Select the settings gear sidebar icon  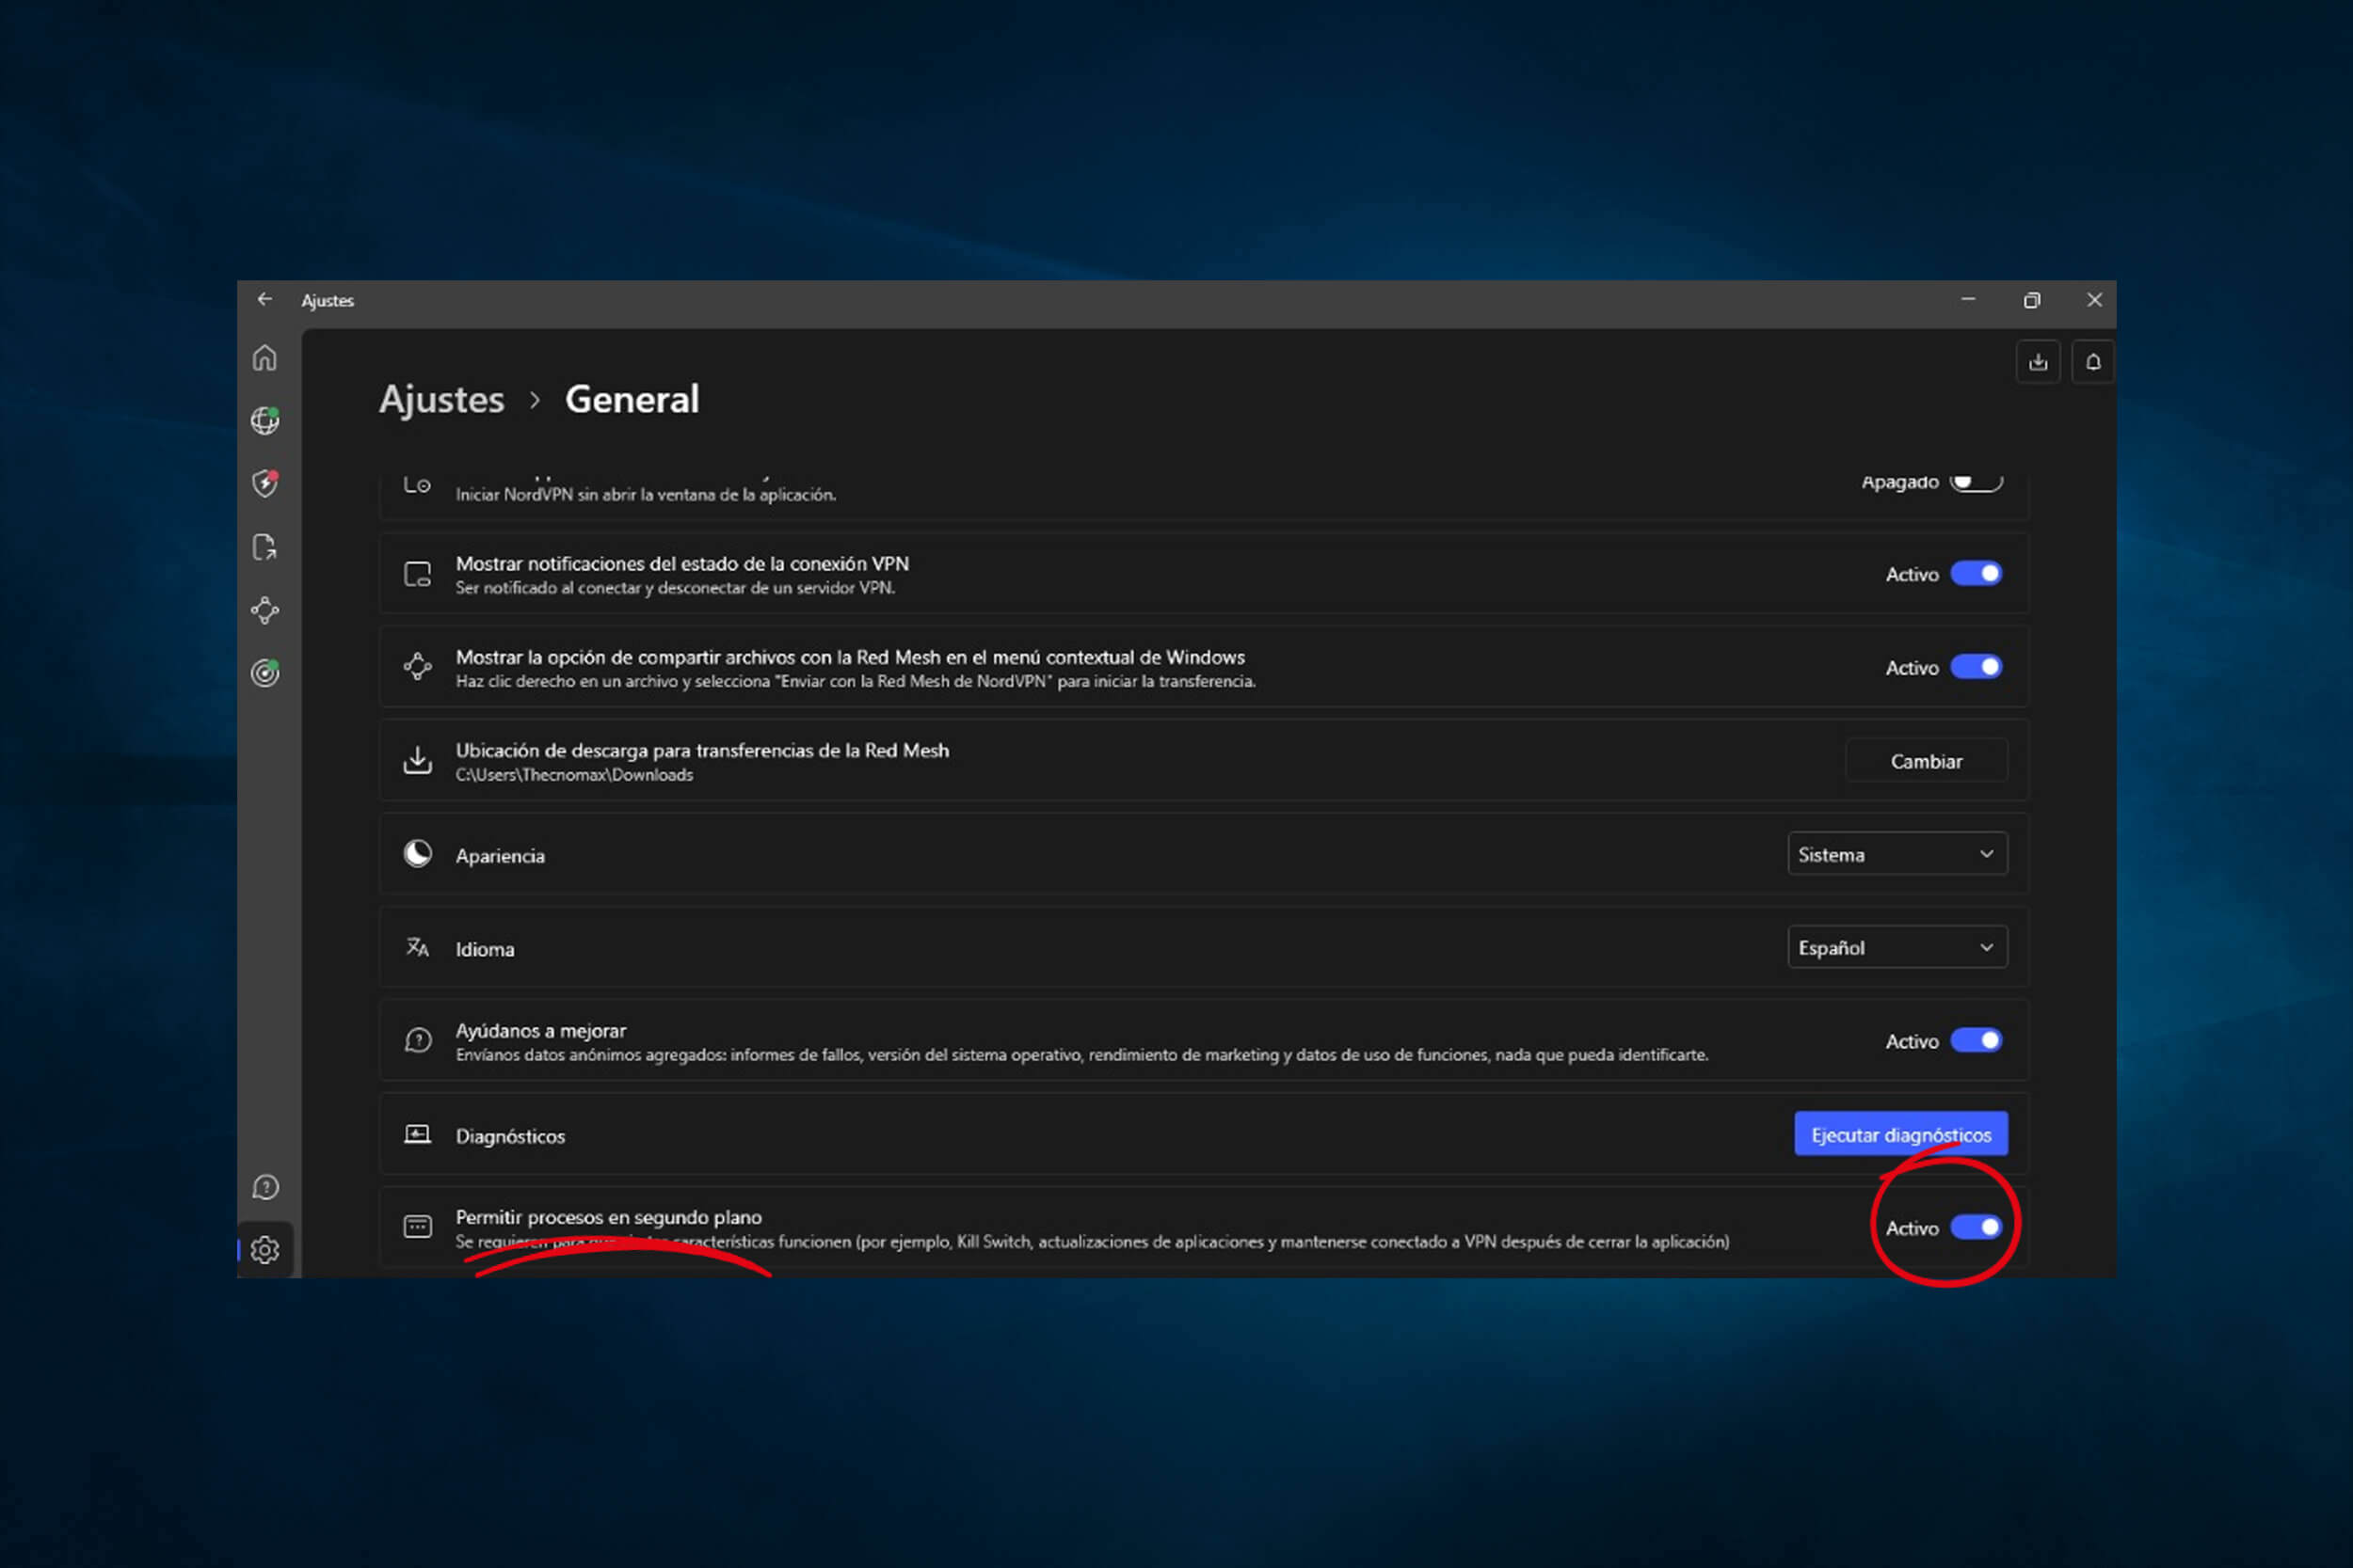[265, 1250]
